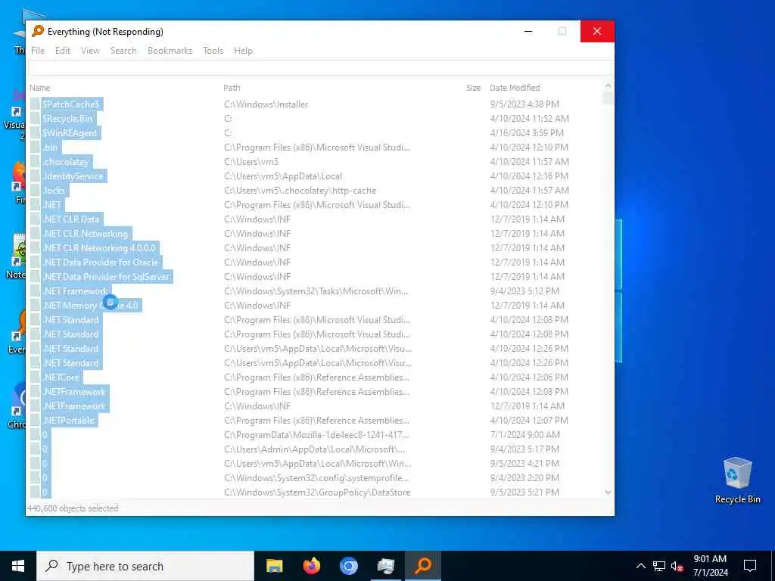Open the File menu
The image size is (775, 581).
point(38,51)
